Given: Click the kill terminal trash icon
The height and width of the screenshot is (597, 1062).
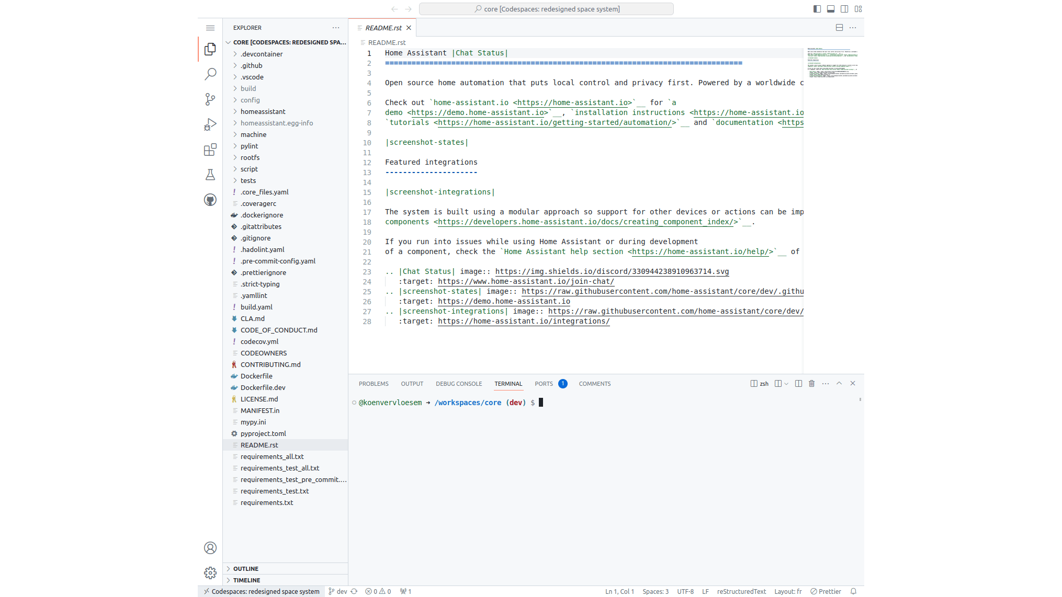Looking at the screenshot, I should point(811,384).
